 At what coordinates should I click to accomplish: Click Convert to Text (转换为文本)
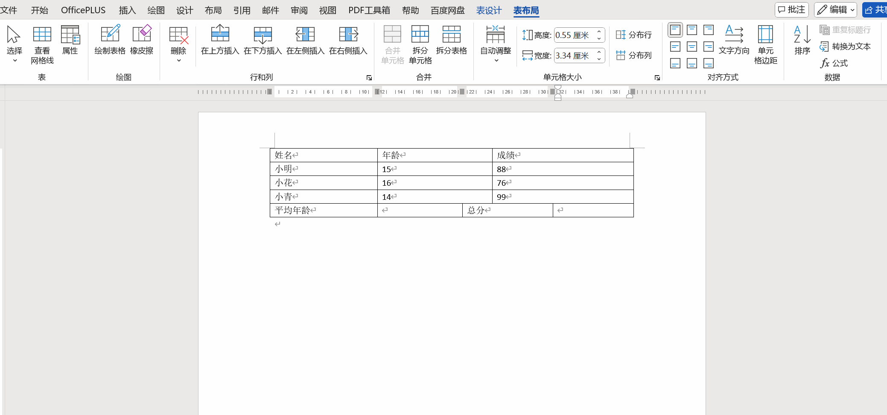845,47
